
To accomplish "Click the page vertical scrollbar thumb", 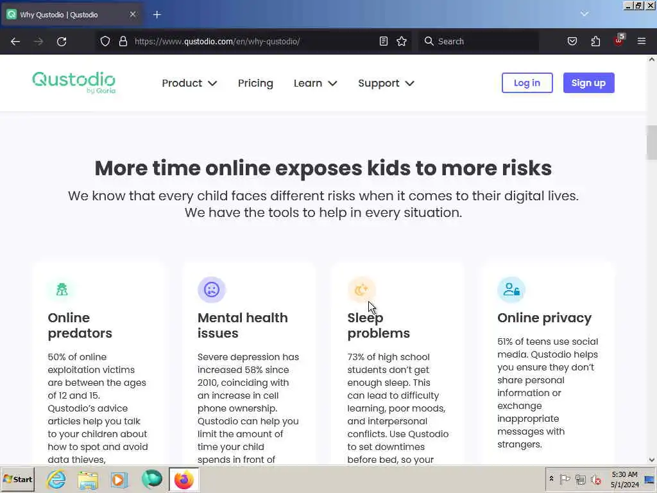I will click(x=652, y=143).
